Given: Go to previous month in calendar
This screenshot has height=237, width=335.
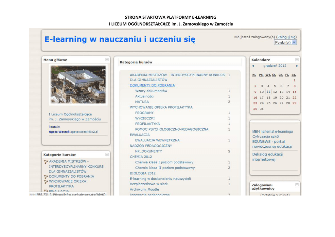Looking at the screenshot, I should point(253,66).
